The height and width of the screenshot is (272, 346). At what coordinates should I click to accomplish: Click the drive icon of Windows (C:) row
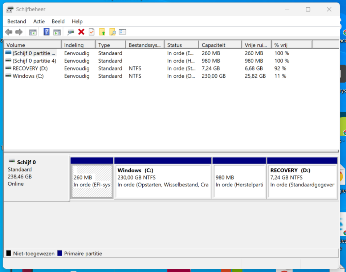click(x=8, y=75)
